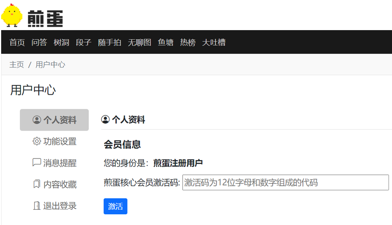The width and height of the screenshot is (392, 225).
Task: Click the 主页 breadcrumb link
Action: pos(16,65)
